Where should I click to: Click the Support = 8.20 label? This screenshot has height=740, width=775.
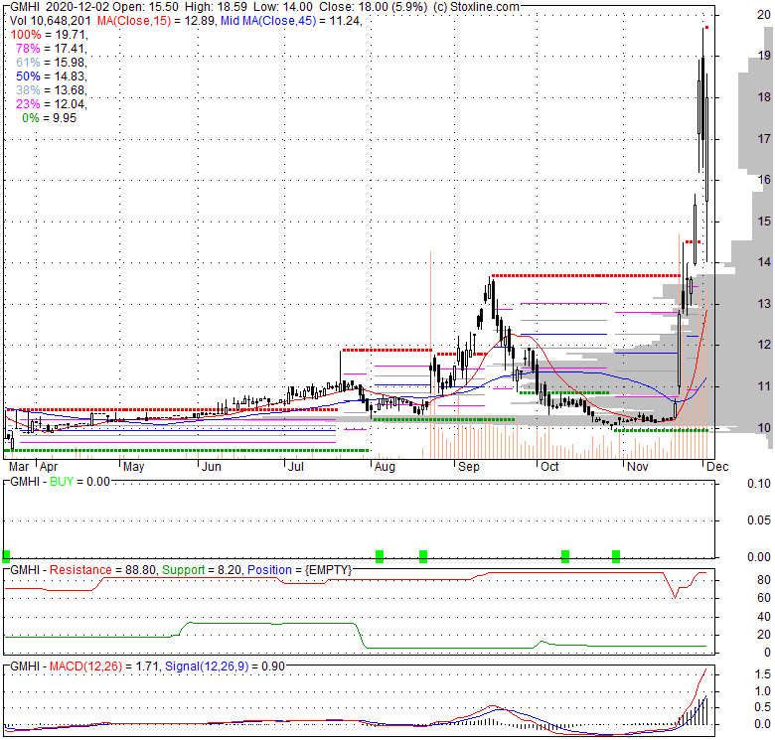click(202, 570)
